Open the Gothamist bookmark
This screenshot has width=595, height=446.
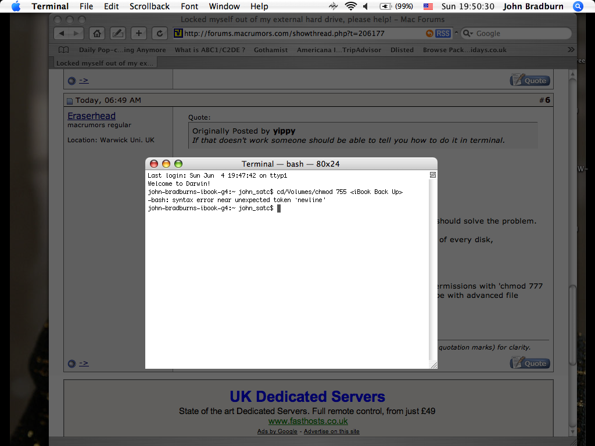pos(271,50)
